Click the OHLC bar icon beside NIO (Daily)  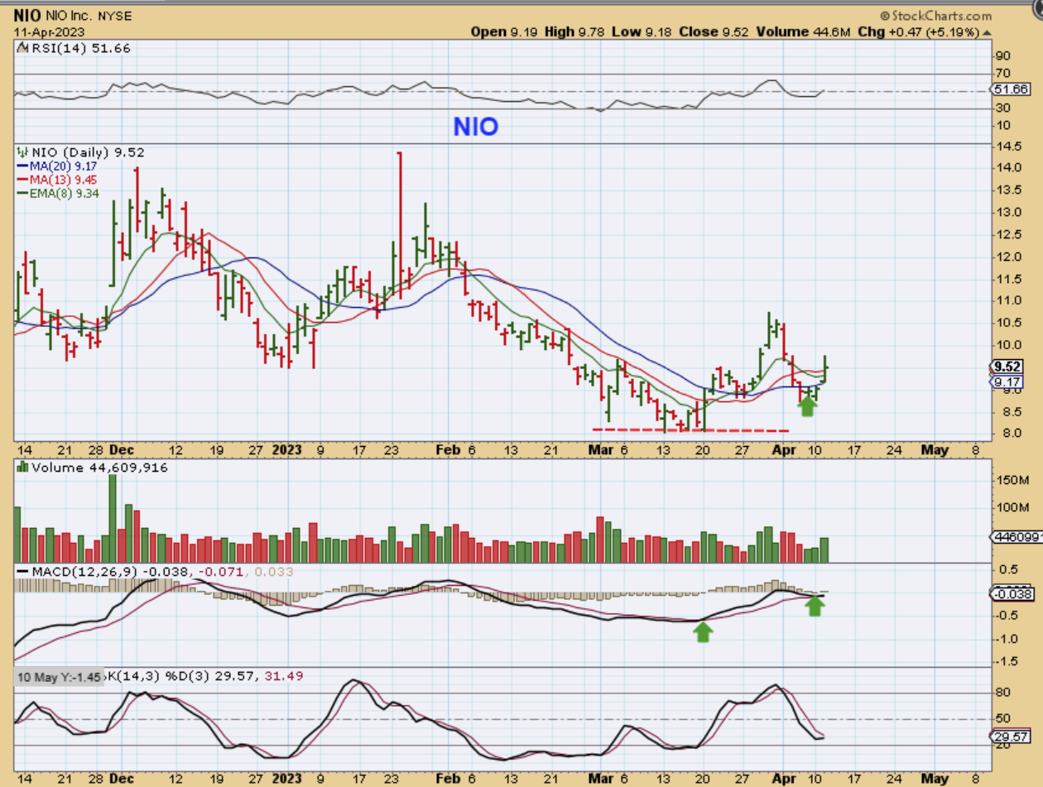pyautogui.click(x=22, y=152)
